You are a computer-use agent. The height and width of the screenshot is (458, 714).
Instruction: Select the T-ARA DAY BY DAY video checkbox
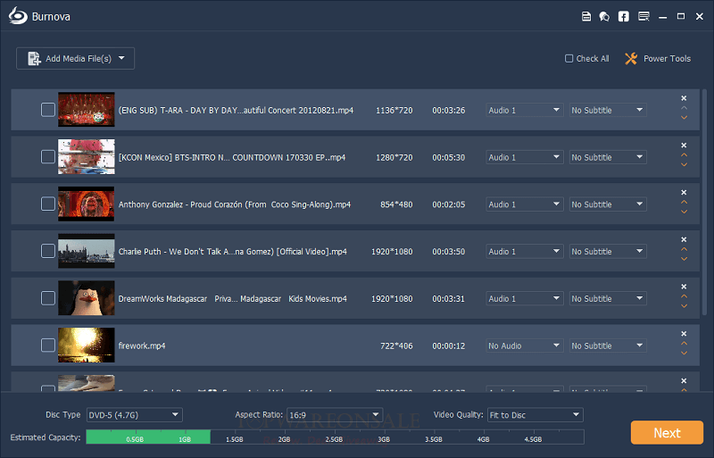(x=48, y=110)
